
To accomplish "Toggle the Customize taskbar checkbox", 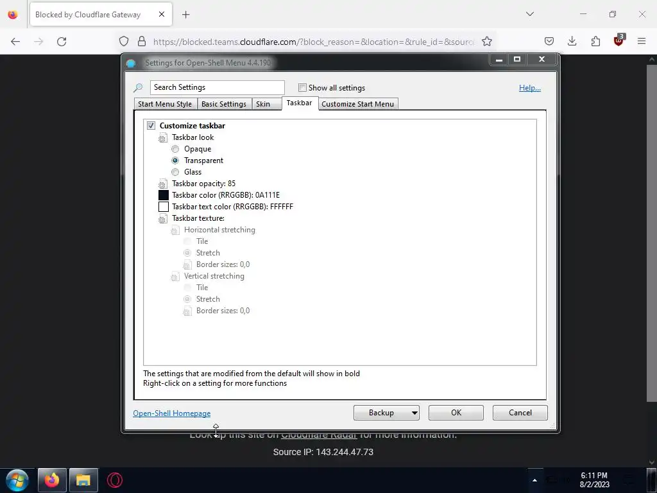I will (151, 126).
